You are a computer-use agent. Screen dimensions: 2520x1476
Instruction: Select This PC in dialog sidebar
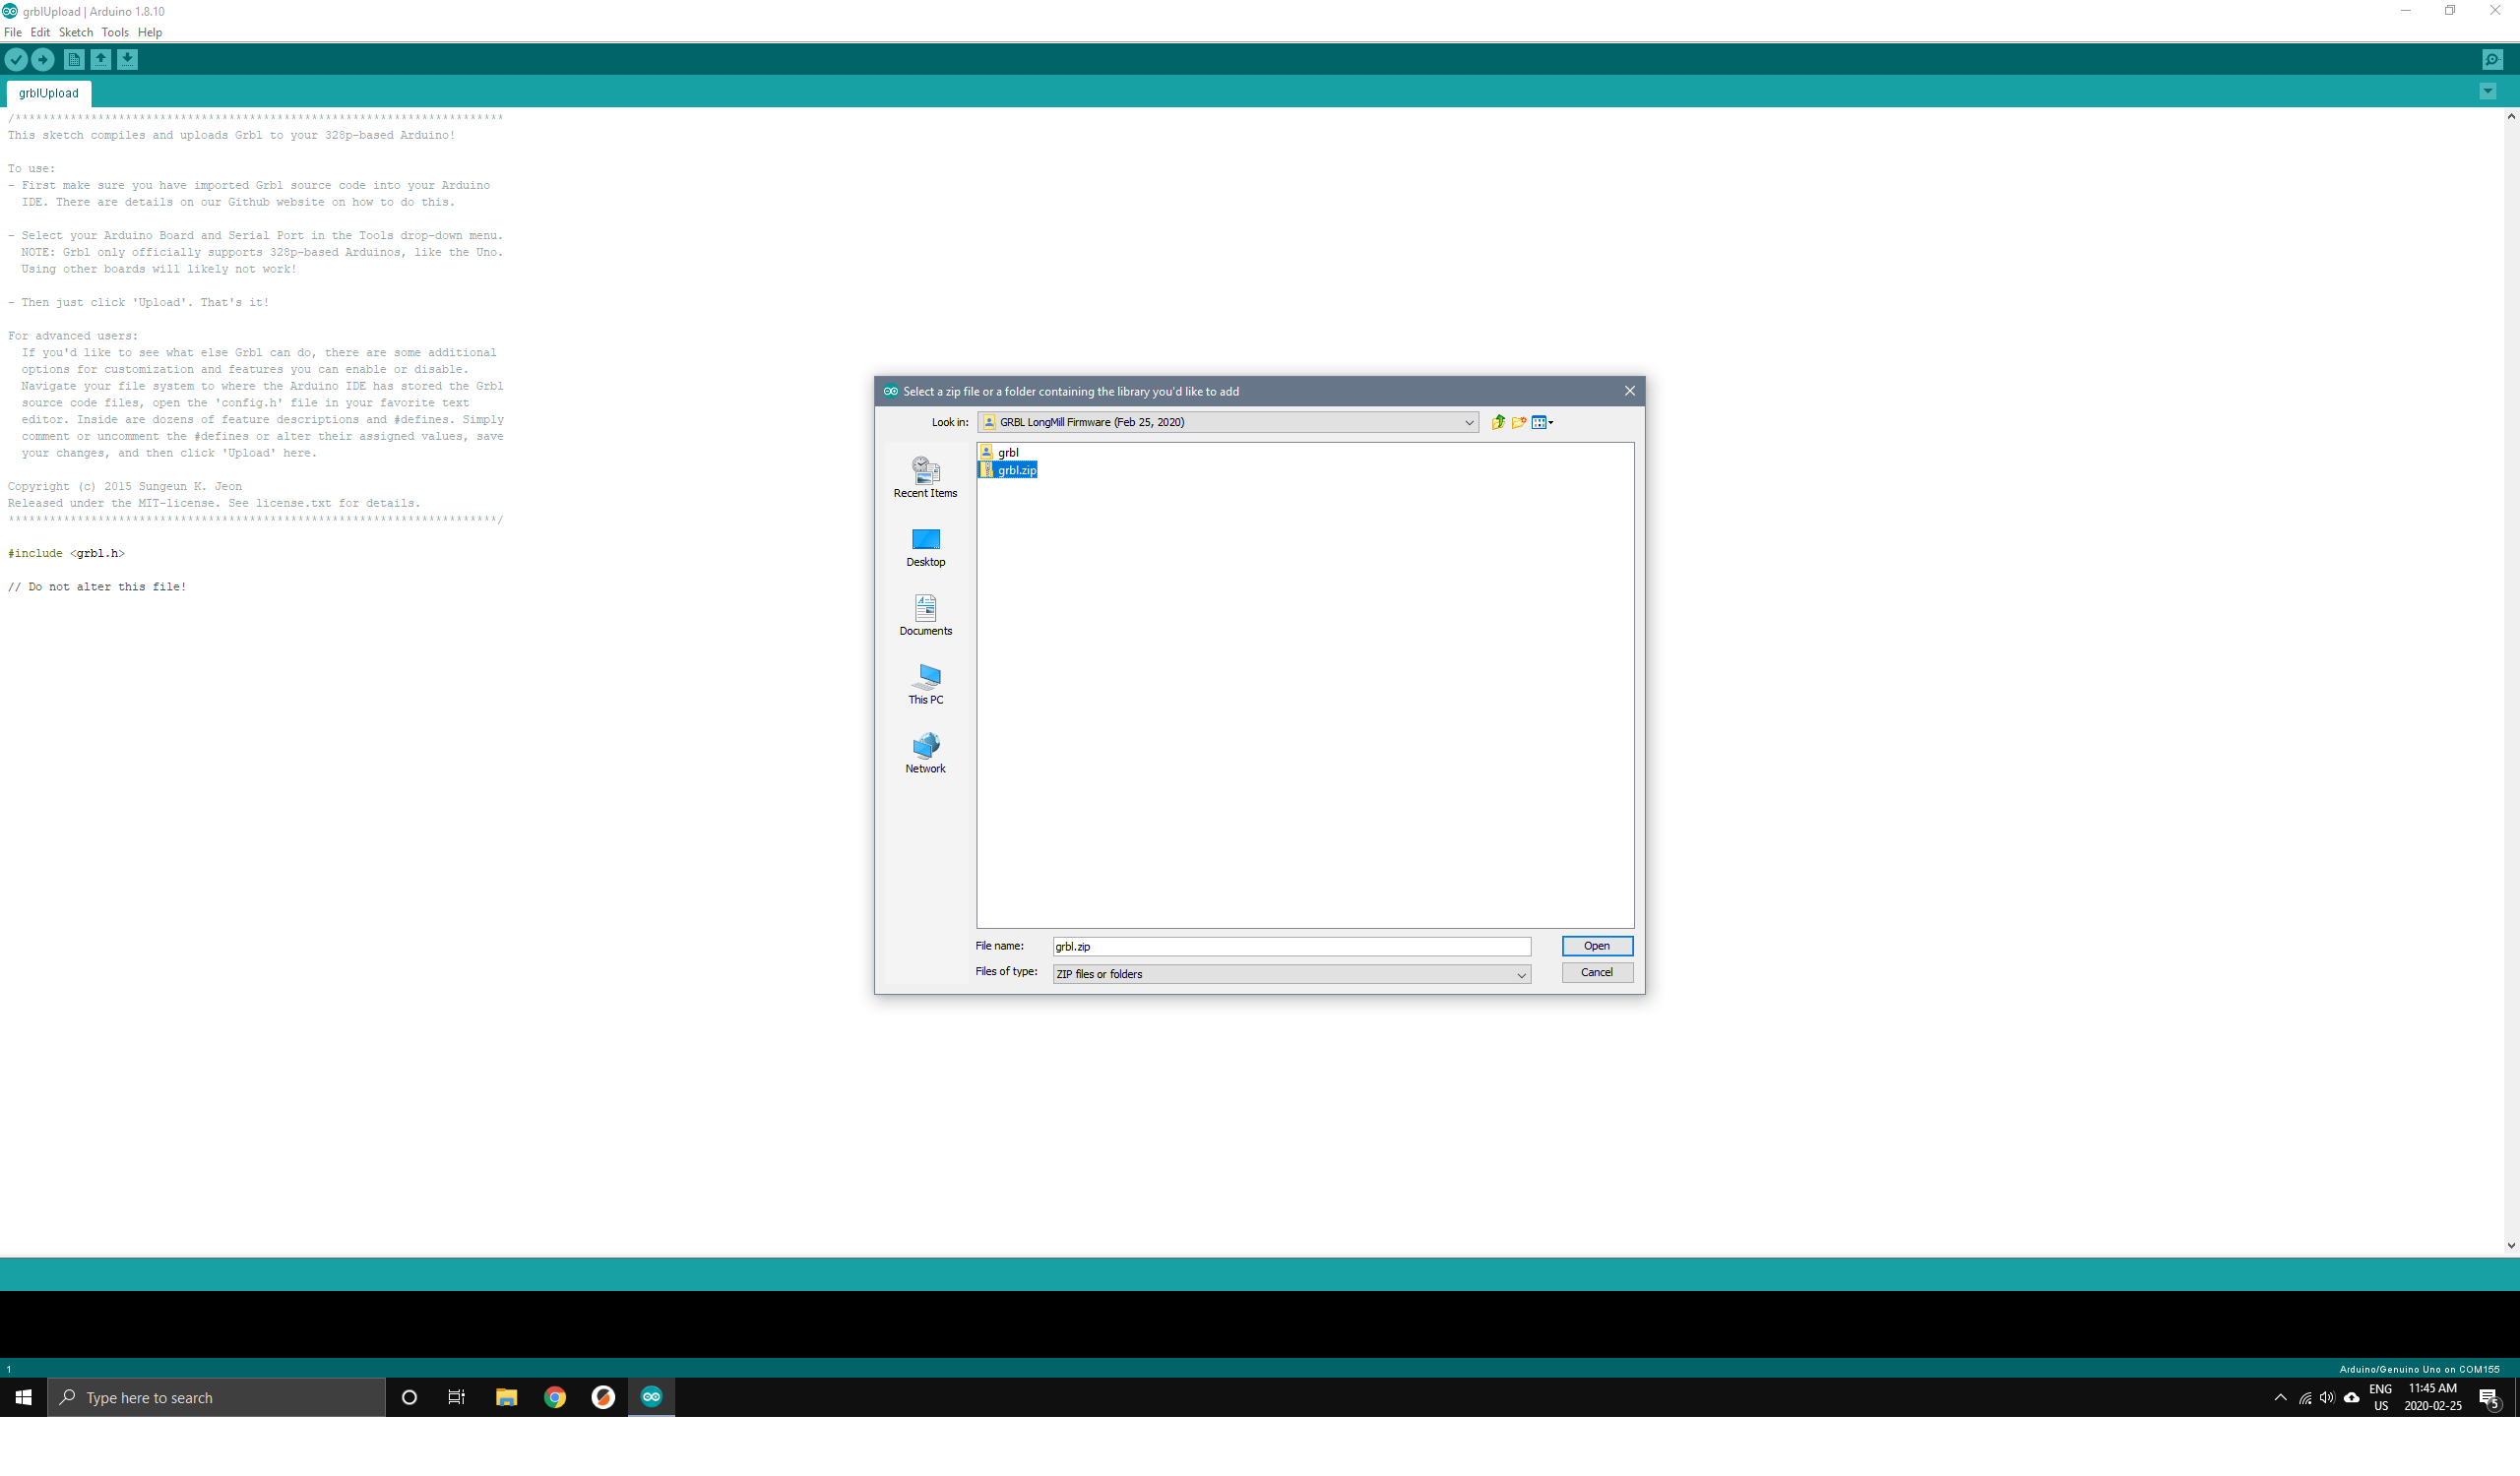pos(925,685)
